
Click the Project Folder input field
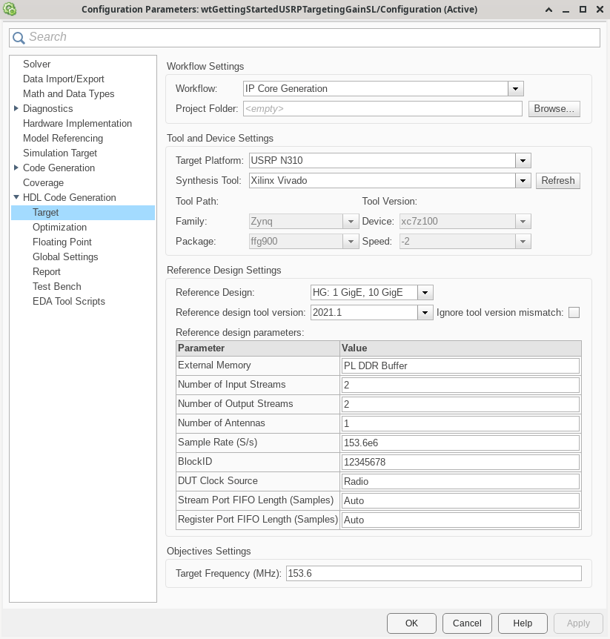click(x=382, y=109)
